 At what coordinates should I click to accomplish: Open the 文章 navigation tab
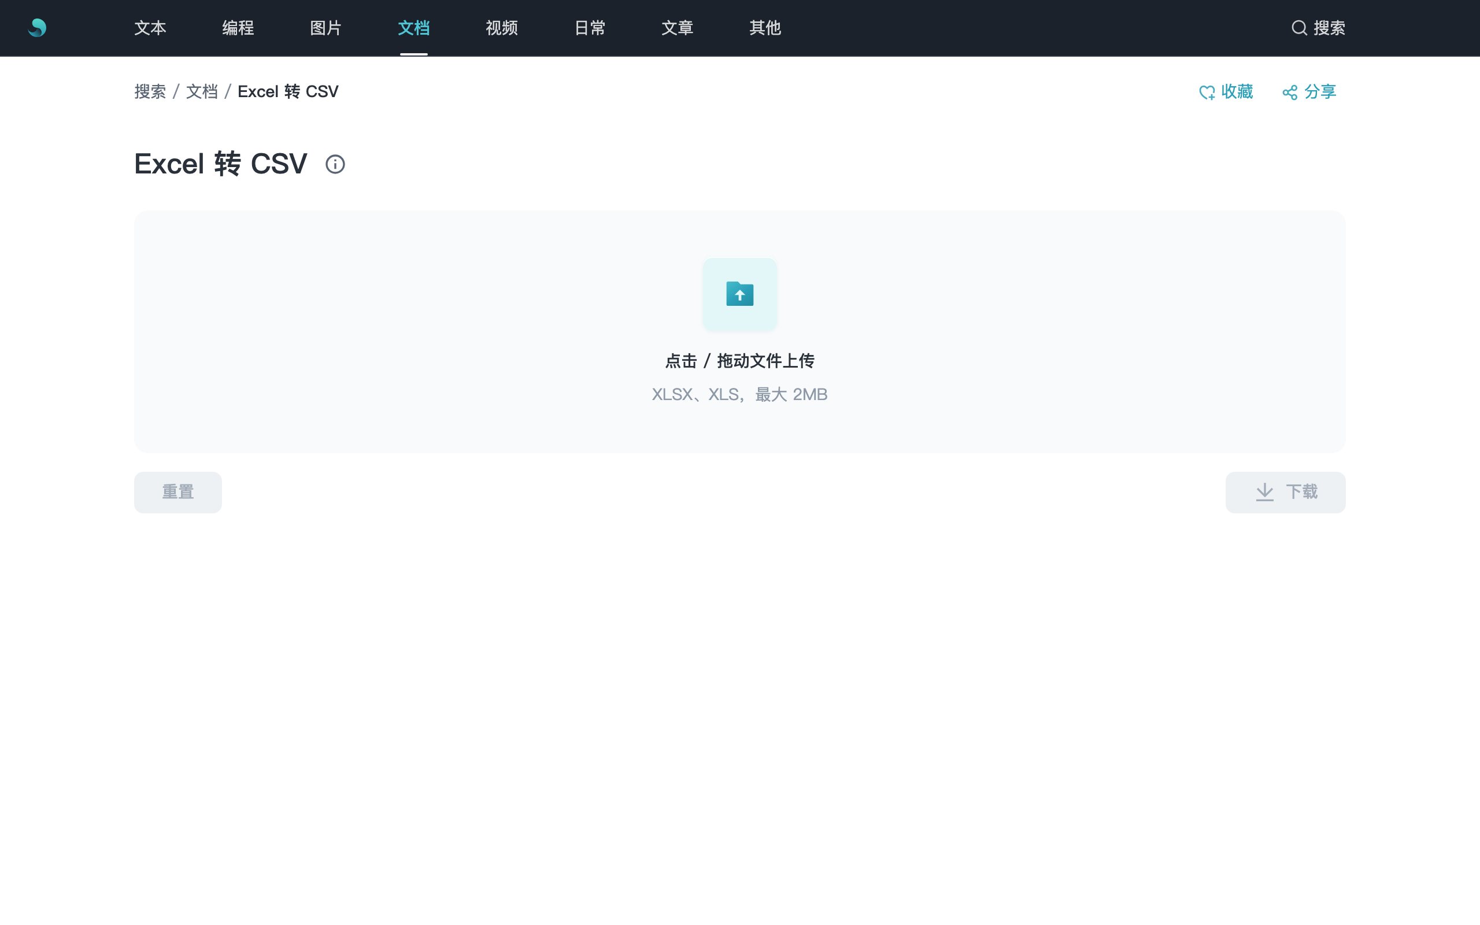coord(677,28)
